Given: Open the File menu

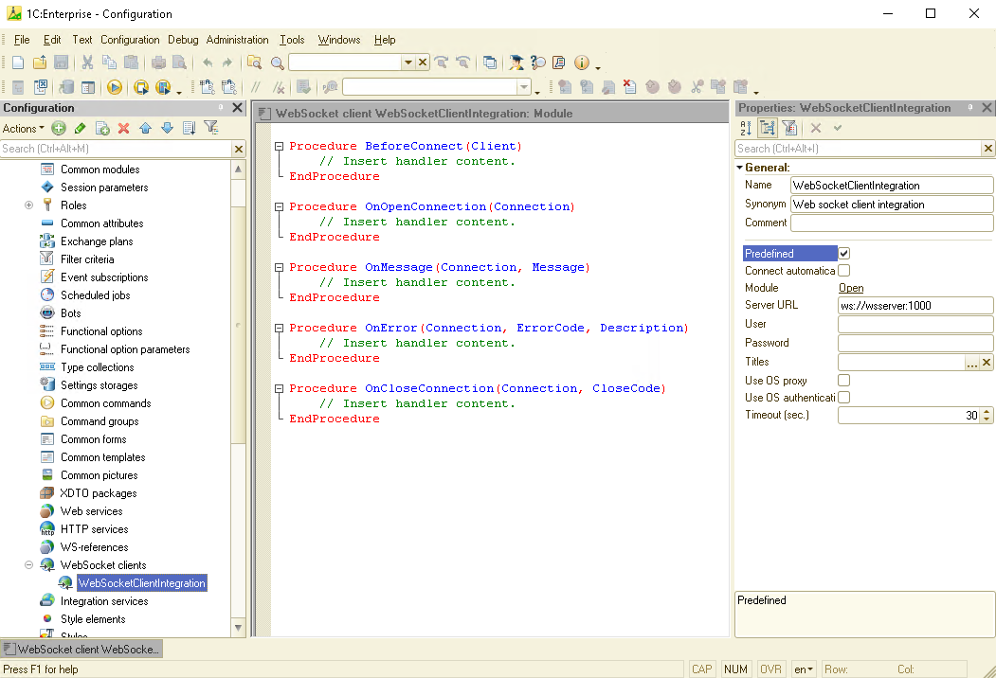Looking at the screenshot, I should click(x=22, y=40).
